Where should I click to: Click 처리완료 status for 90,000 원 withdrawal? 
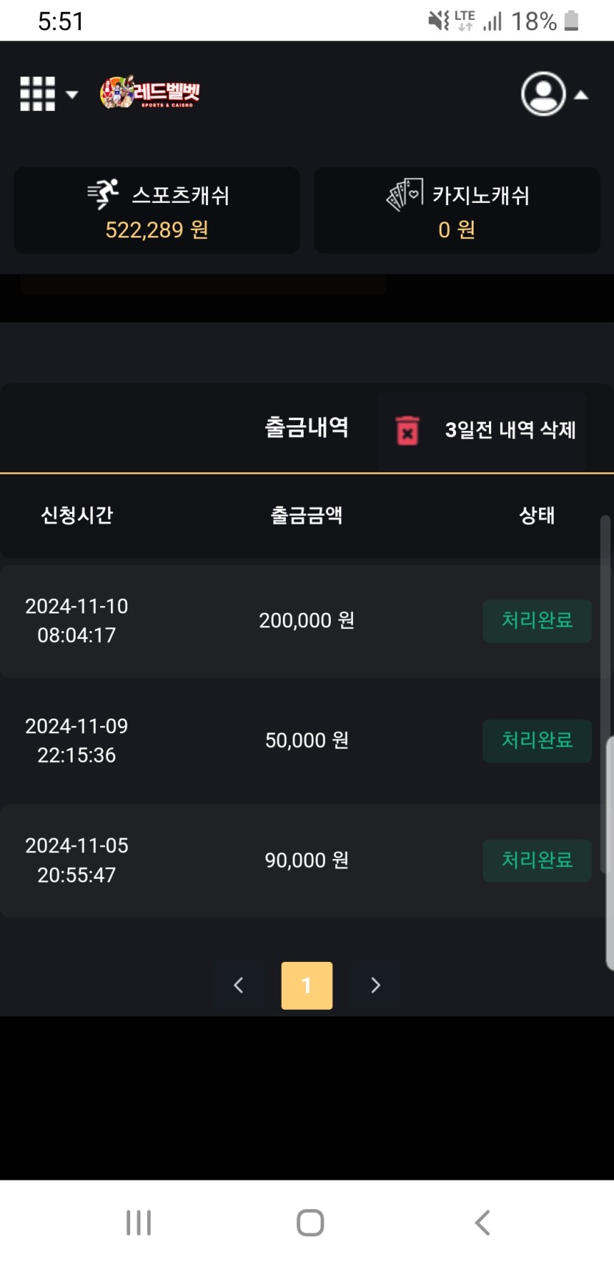[x=537, y=860]
